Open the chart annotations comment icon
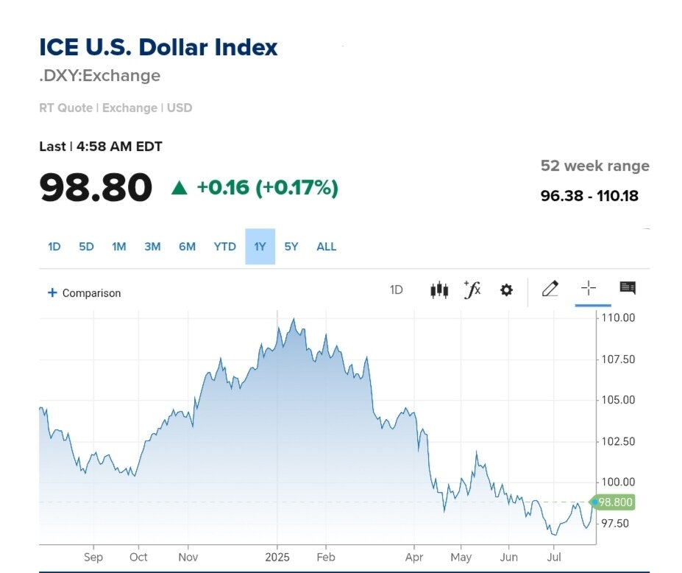The width and height of the screenshot is (682, 573). pos(628,288)
